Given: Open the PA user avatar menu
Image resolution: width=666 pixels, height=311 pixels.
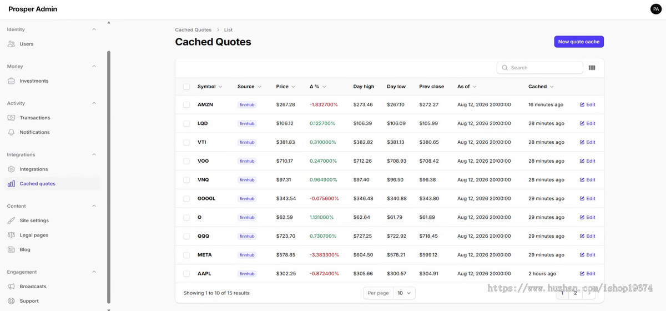Looking at the screenshot, I should coord(655,9).
